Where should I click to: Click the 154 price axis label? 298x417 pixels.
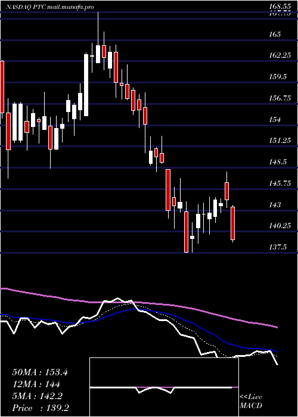click(x=275, y=119)
